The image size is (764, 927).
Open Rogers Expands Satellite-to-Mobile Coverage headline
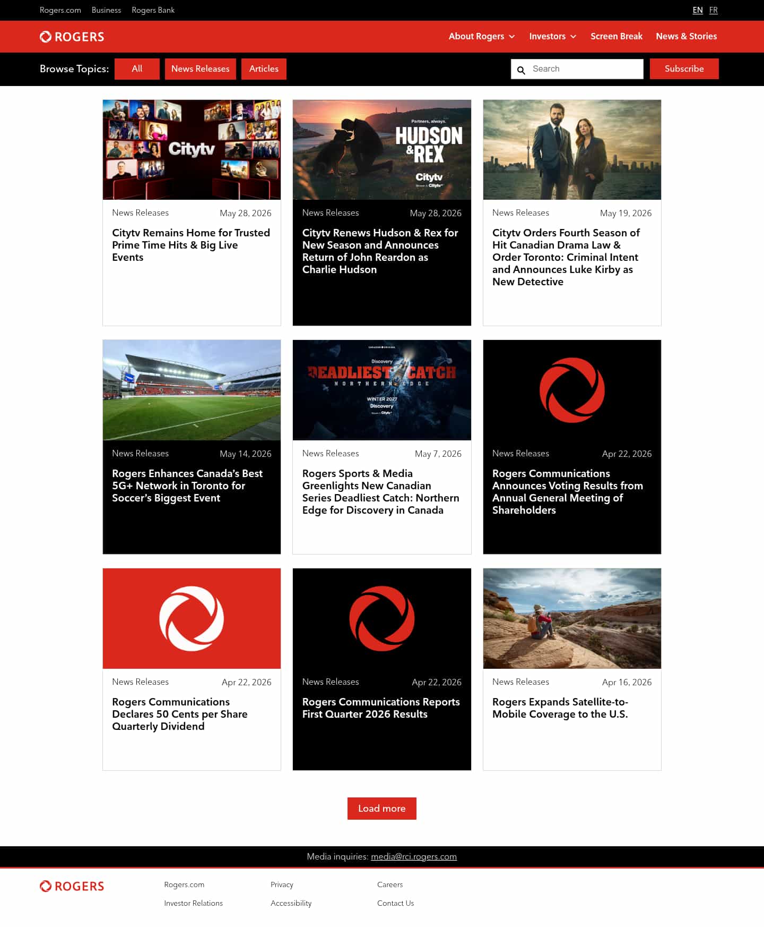click(x=560, y=708)
